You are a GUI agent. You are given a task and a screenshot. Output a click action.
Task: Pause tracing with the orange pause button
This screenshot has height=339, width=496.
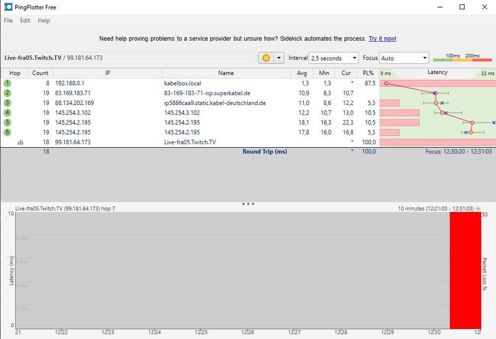(x=266, y=58)
